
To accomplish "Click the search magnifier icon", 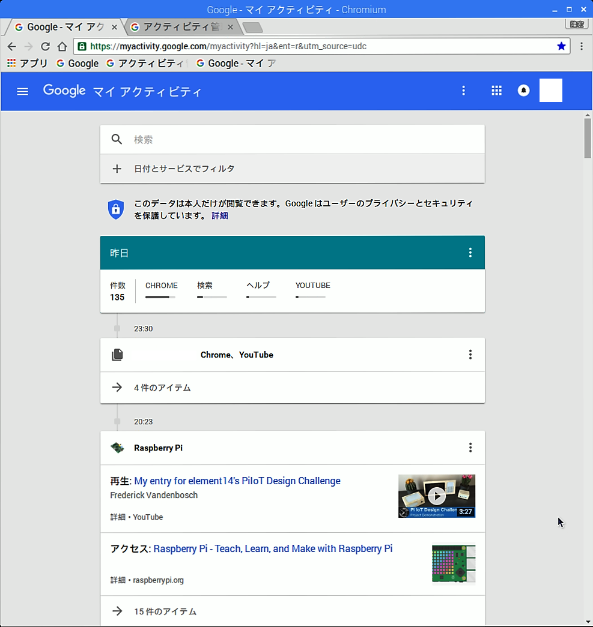I will pyautogui.click(x=117, y=139).
